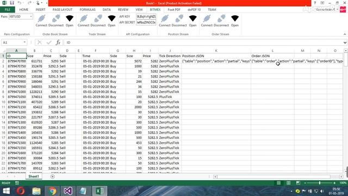Open the Trade Stream
Image resolution: width=348 pixels, height=196 pixels.
pos(111,21)
